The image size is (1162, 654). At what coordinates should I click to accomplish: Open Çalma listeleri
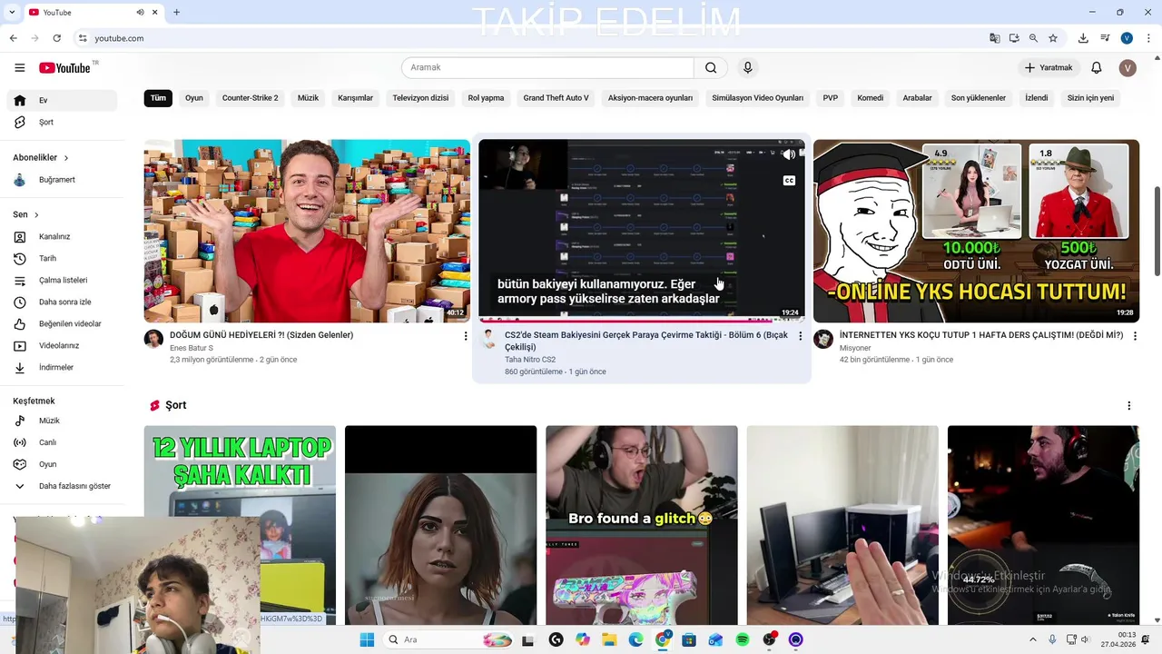[62, 281]
